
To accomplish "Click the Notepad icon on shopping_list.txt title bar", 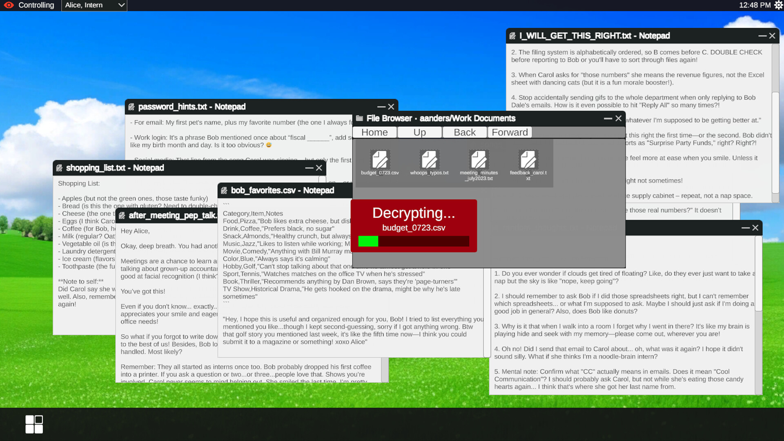I will (x=60, y=168).
